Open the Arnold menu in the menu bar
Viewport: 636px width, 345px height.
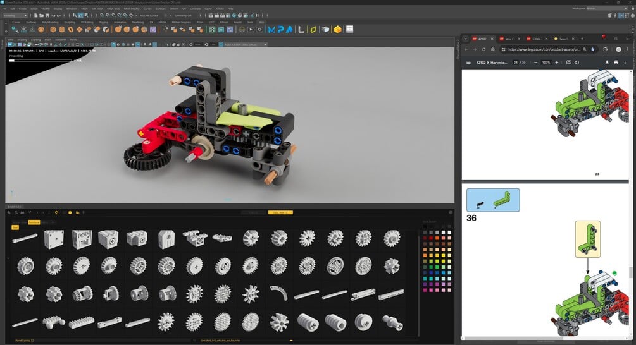220,8
